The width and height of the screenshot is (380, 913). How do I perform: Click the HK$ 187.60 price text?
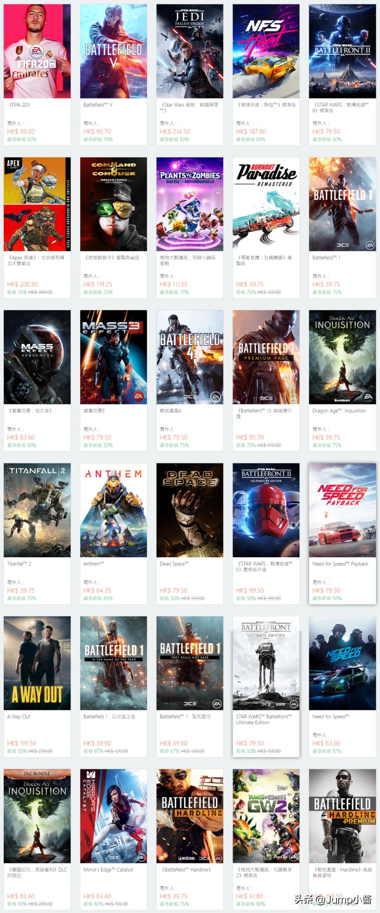[x=251, y=132]
